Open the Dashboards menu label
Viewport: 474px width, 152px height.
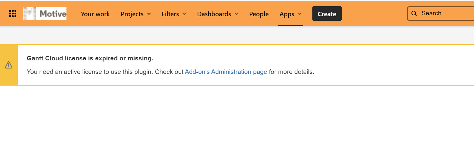pyautogui.click(x=214, y=14)
